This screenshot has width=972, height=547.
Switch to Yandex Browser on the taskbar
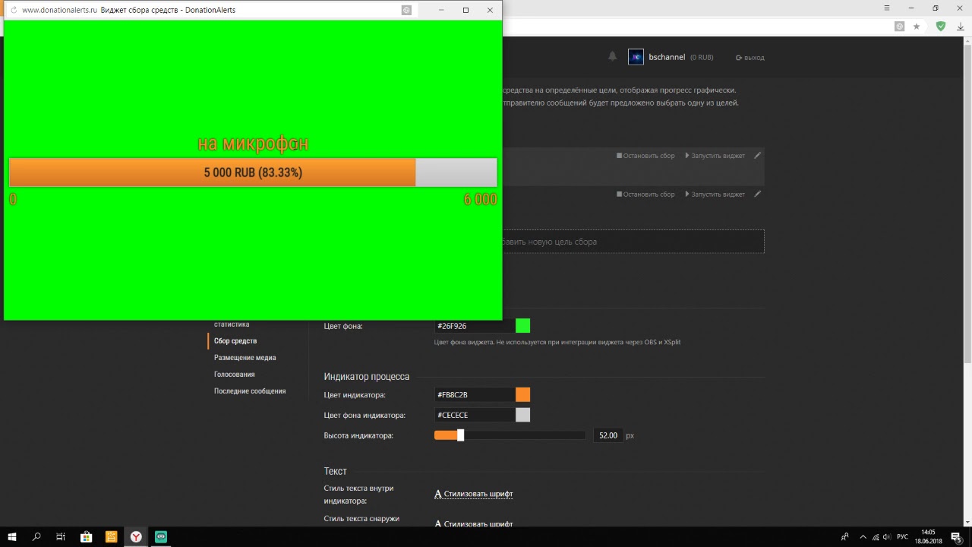[136, 536]
